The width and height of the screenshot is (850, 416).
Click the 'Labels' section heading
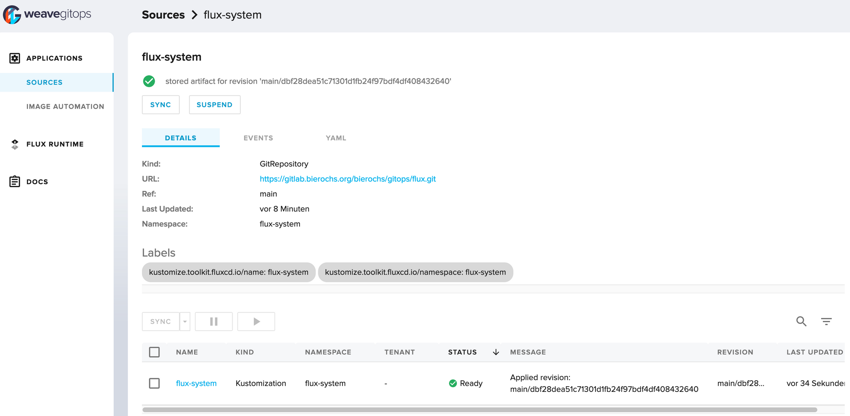point(159,253)
